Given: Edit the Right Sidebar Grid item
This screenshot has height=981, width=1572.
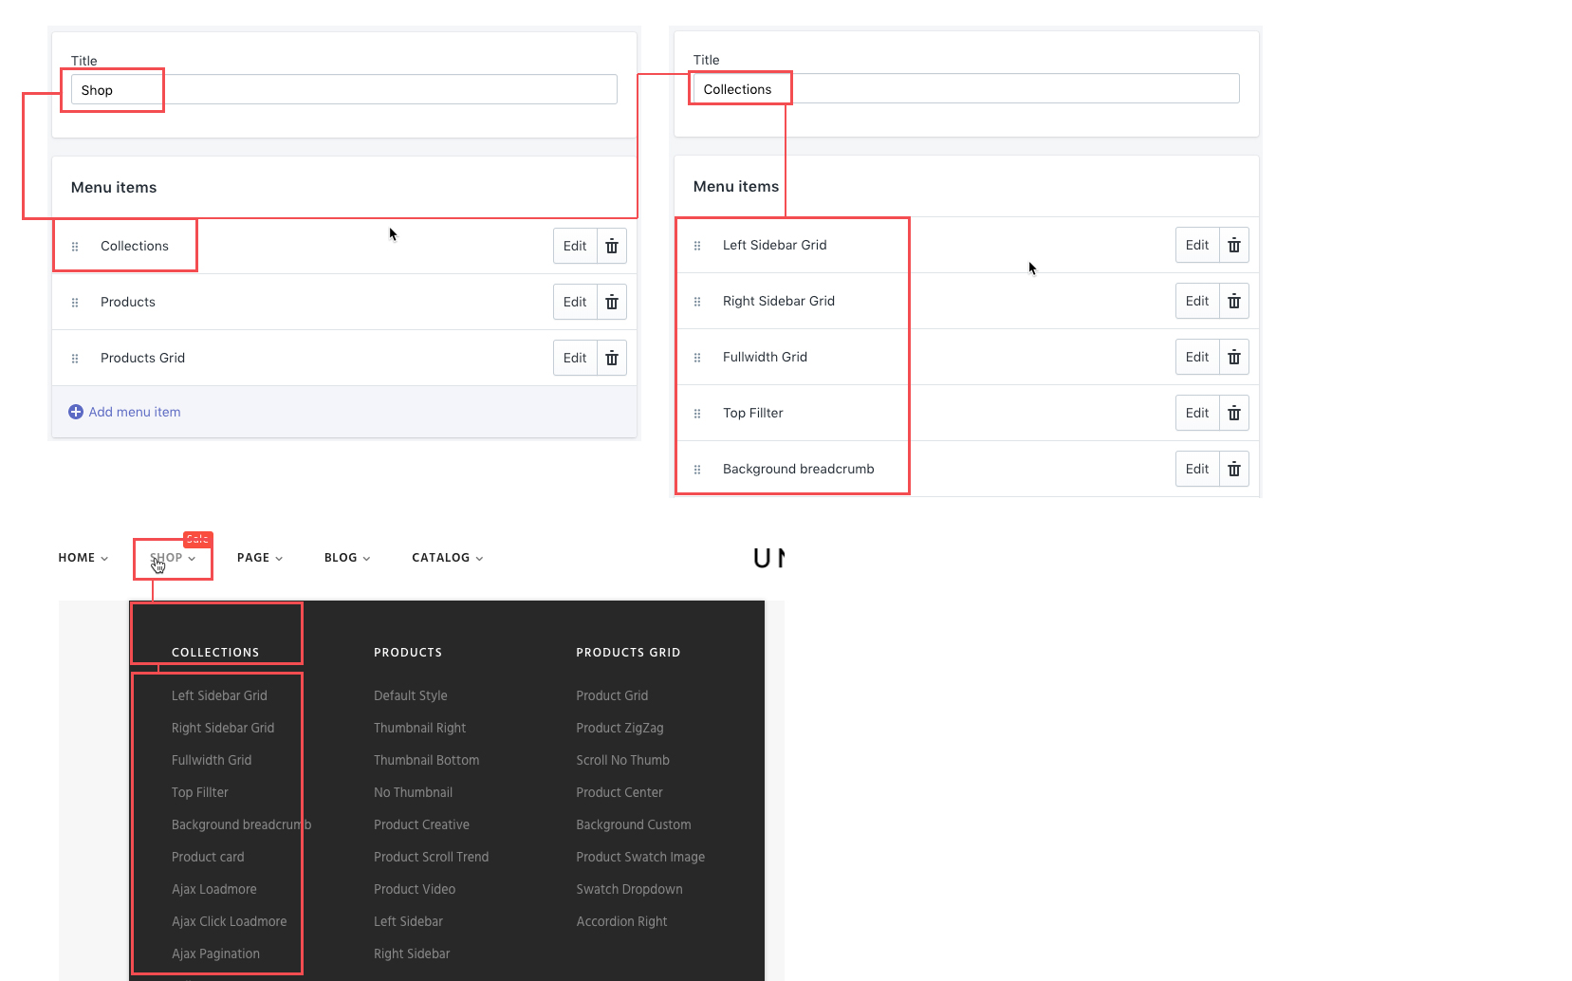Looking at the screenshot, I should click(1197, 302).
